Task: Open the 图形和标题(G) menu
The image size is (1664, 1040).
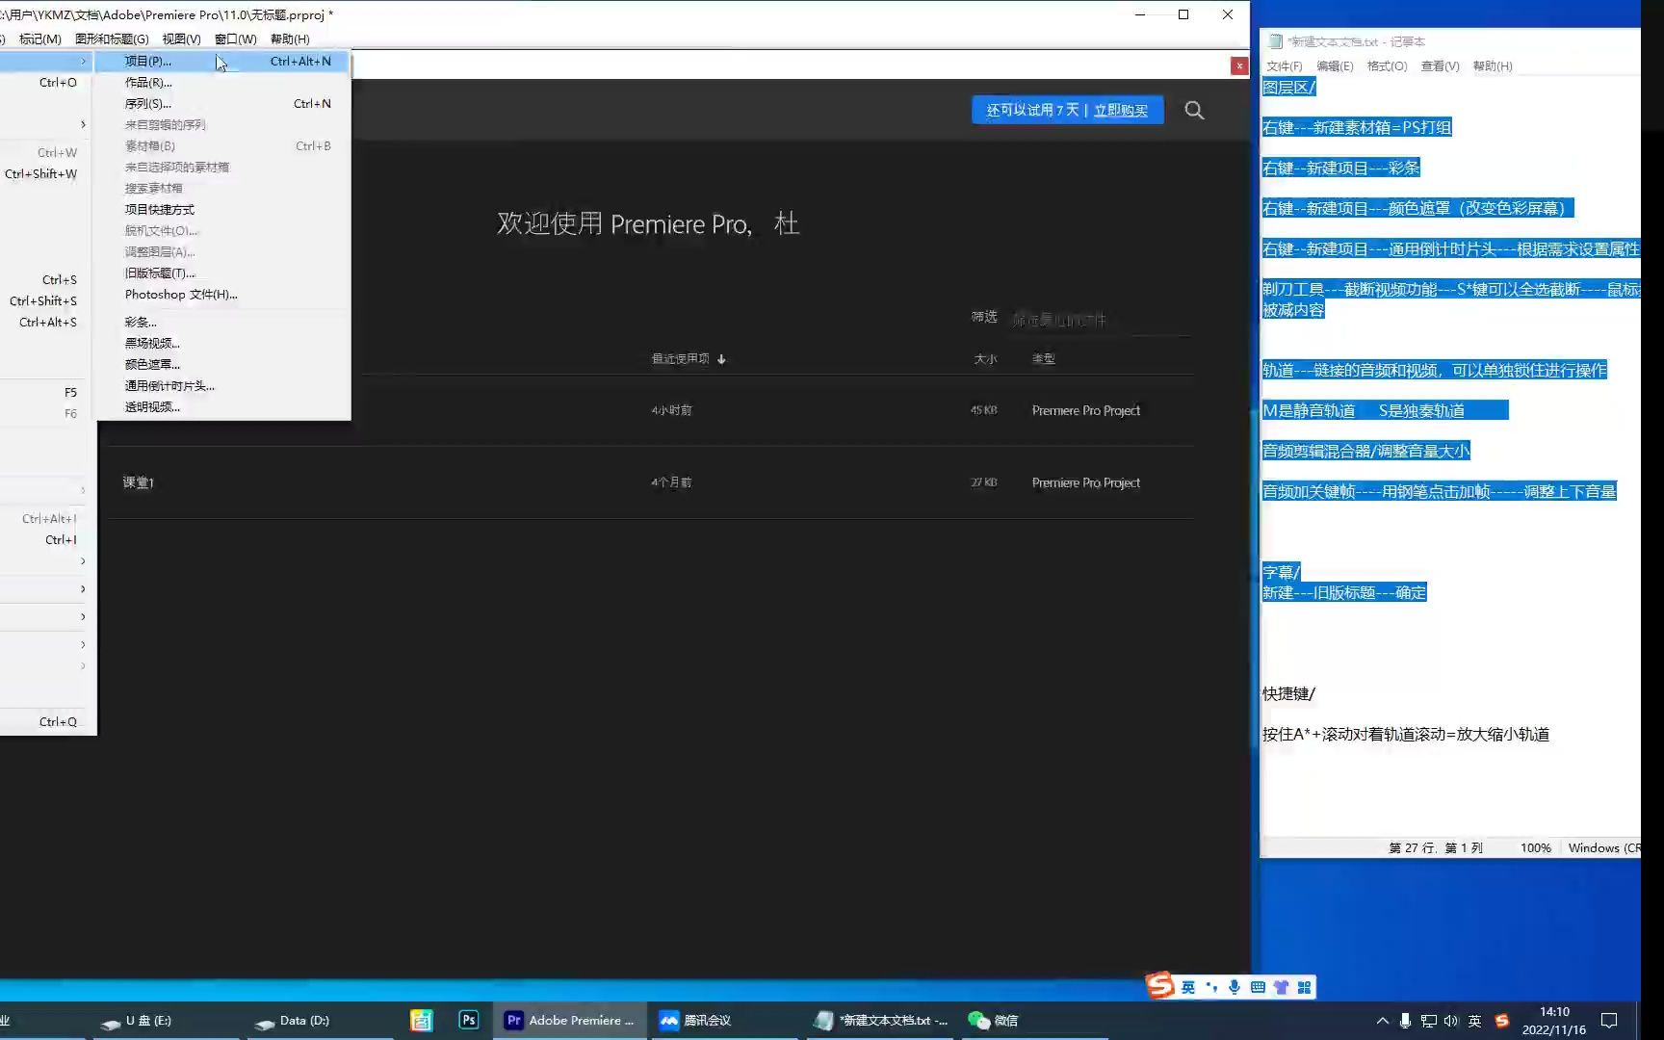Action: (x=112, y=39)
